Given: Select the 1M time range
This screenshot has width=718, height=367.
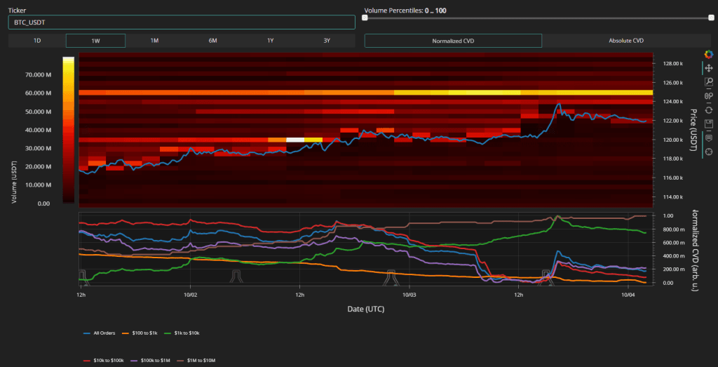Looking at the screenshot, I should 154,41.
